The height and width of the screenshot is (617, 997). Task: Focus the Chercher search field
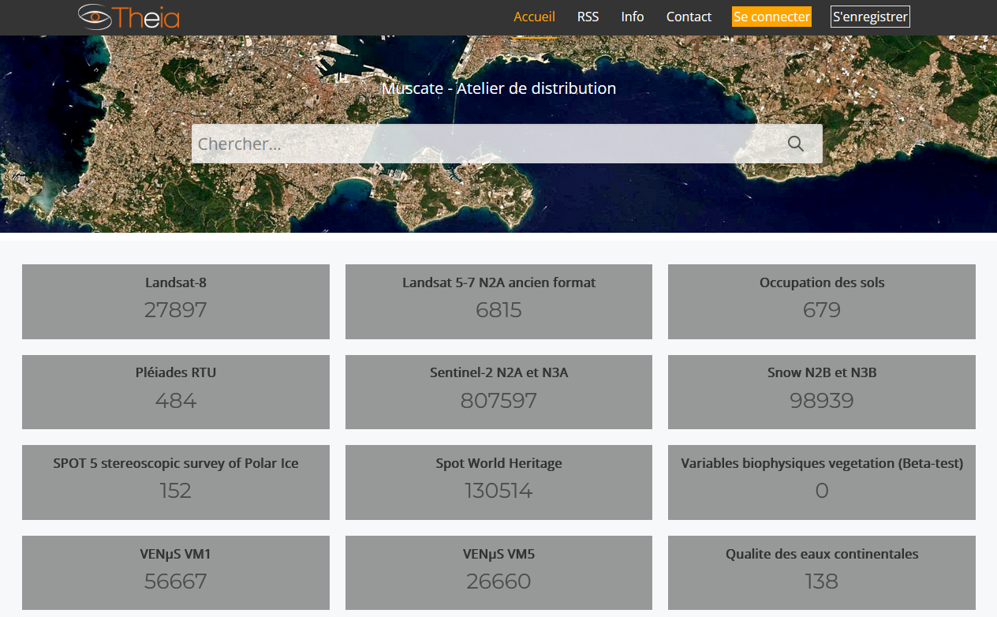point(507,144)
